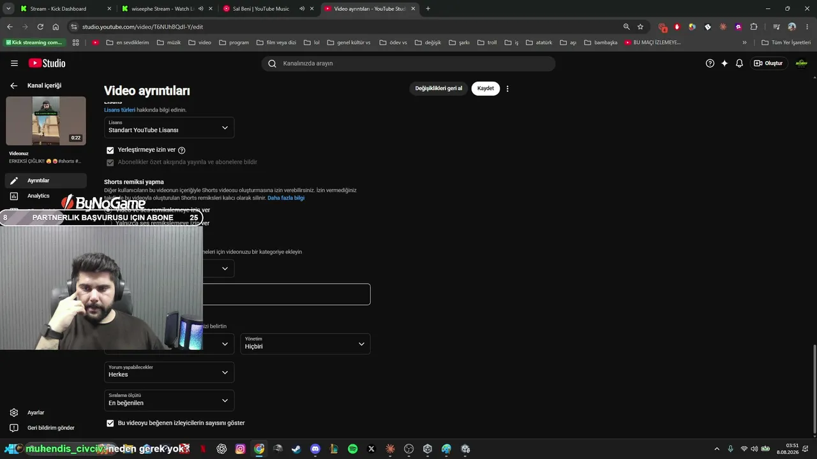The height and width of the screenshot is (459, 817).
Task: Click the YouTube Studio logo
Action: point(47,63)
